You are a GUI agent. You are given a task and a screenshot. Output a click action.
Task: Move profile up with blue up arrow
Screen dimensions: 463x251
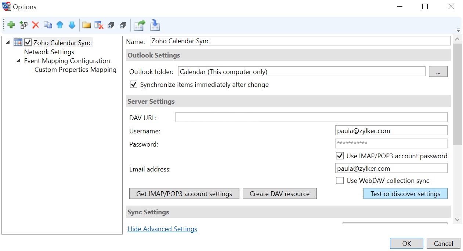coord(60,25)
